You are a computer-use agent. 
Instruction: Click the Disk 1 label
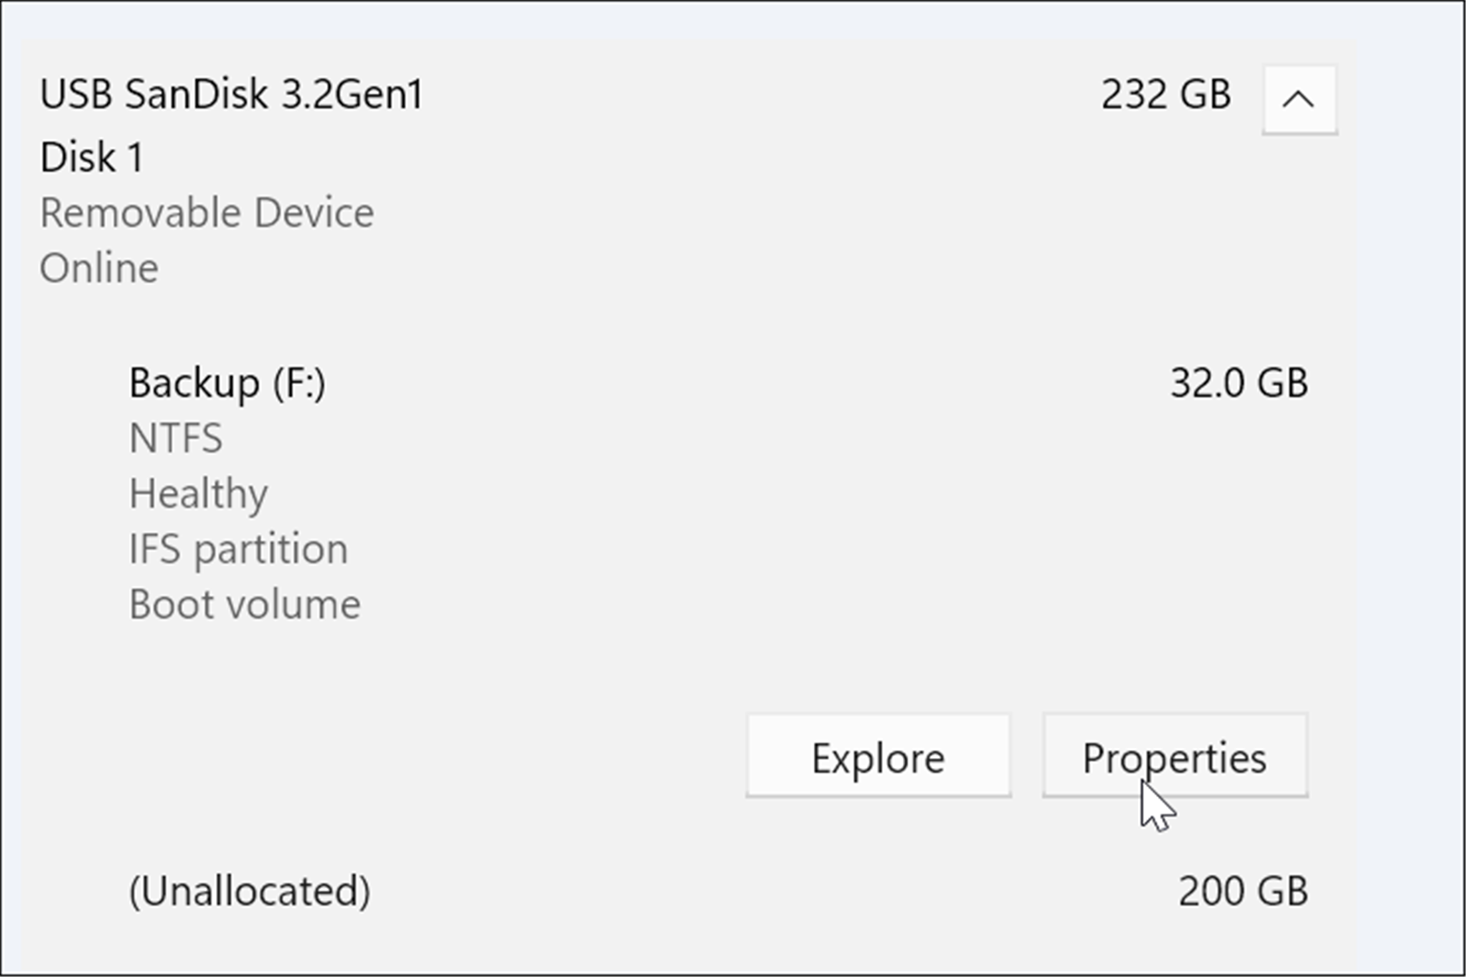[93, 156]
